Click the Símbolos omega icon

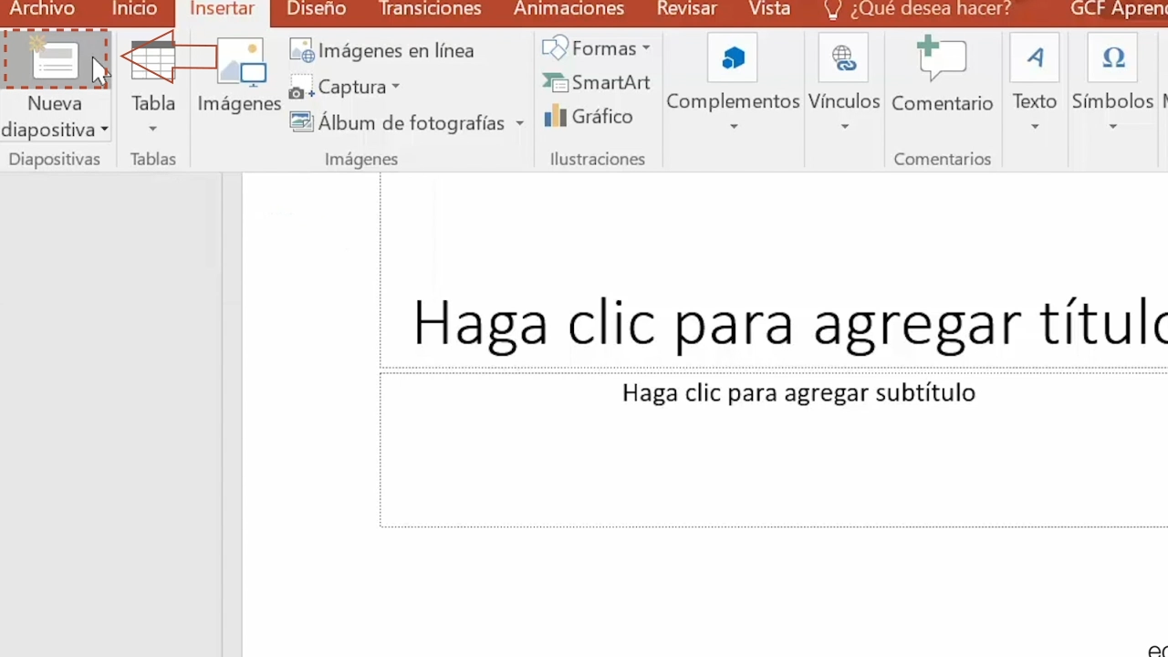coord(1112,59)
